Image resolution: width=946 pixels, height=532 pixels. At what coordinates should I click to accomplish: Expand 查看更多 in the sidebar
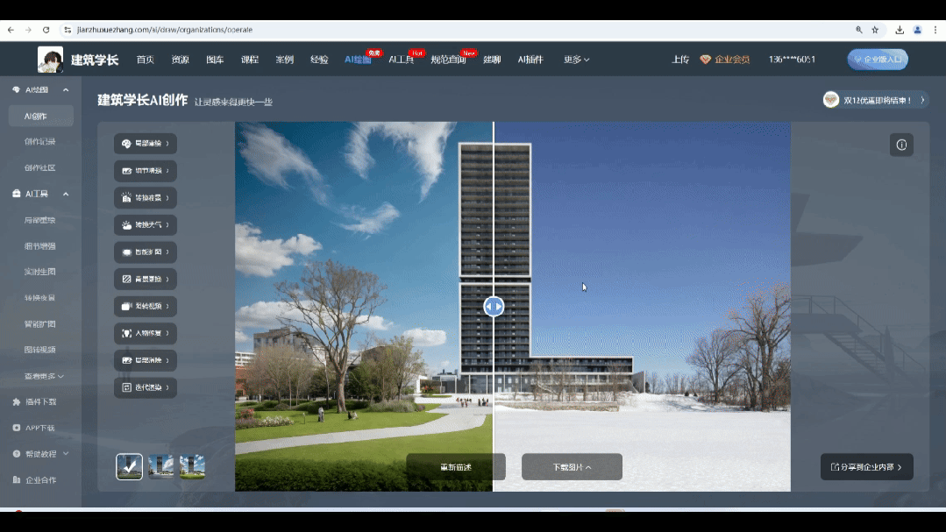coord(44,376)
